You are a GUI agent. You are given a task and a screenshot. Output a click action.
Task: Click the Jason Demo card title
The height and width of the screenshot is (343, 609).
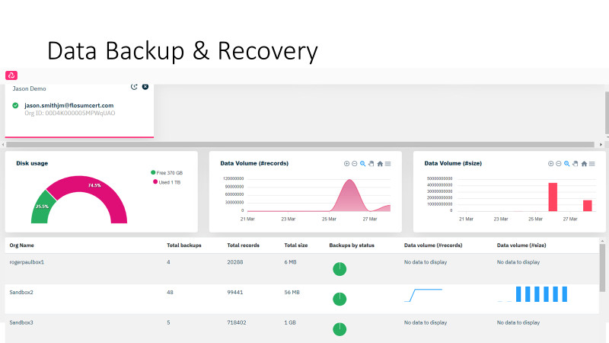(x=29, y=88)
